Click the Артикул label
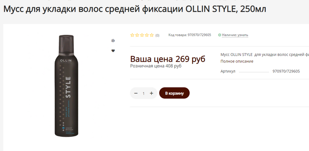The height and width of the screenshot is (151, 309). (x=228, y=71)
